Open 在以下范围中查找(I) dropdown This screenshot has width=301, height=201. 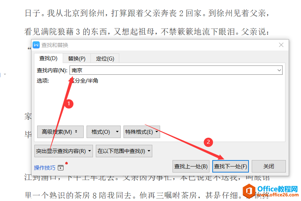tap(124, 151)
